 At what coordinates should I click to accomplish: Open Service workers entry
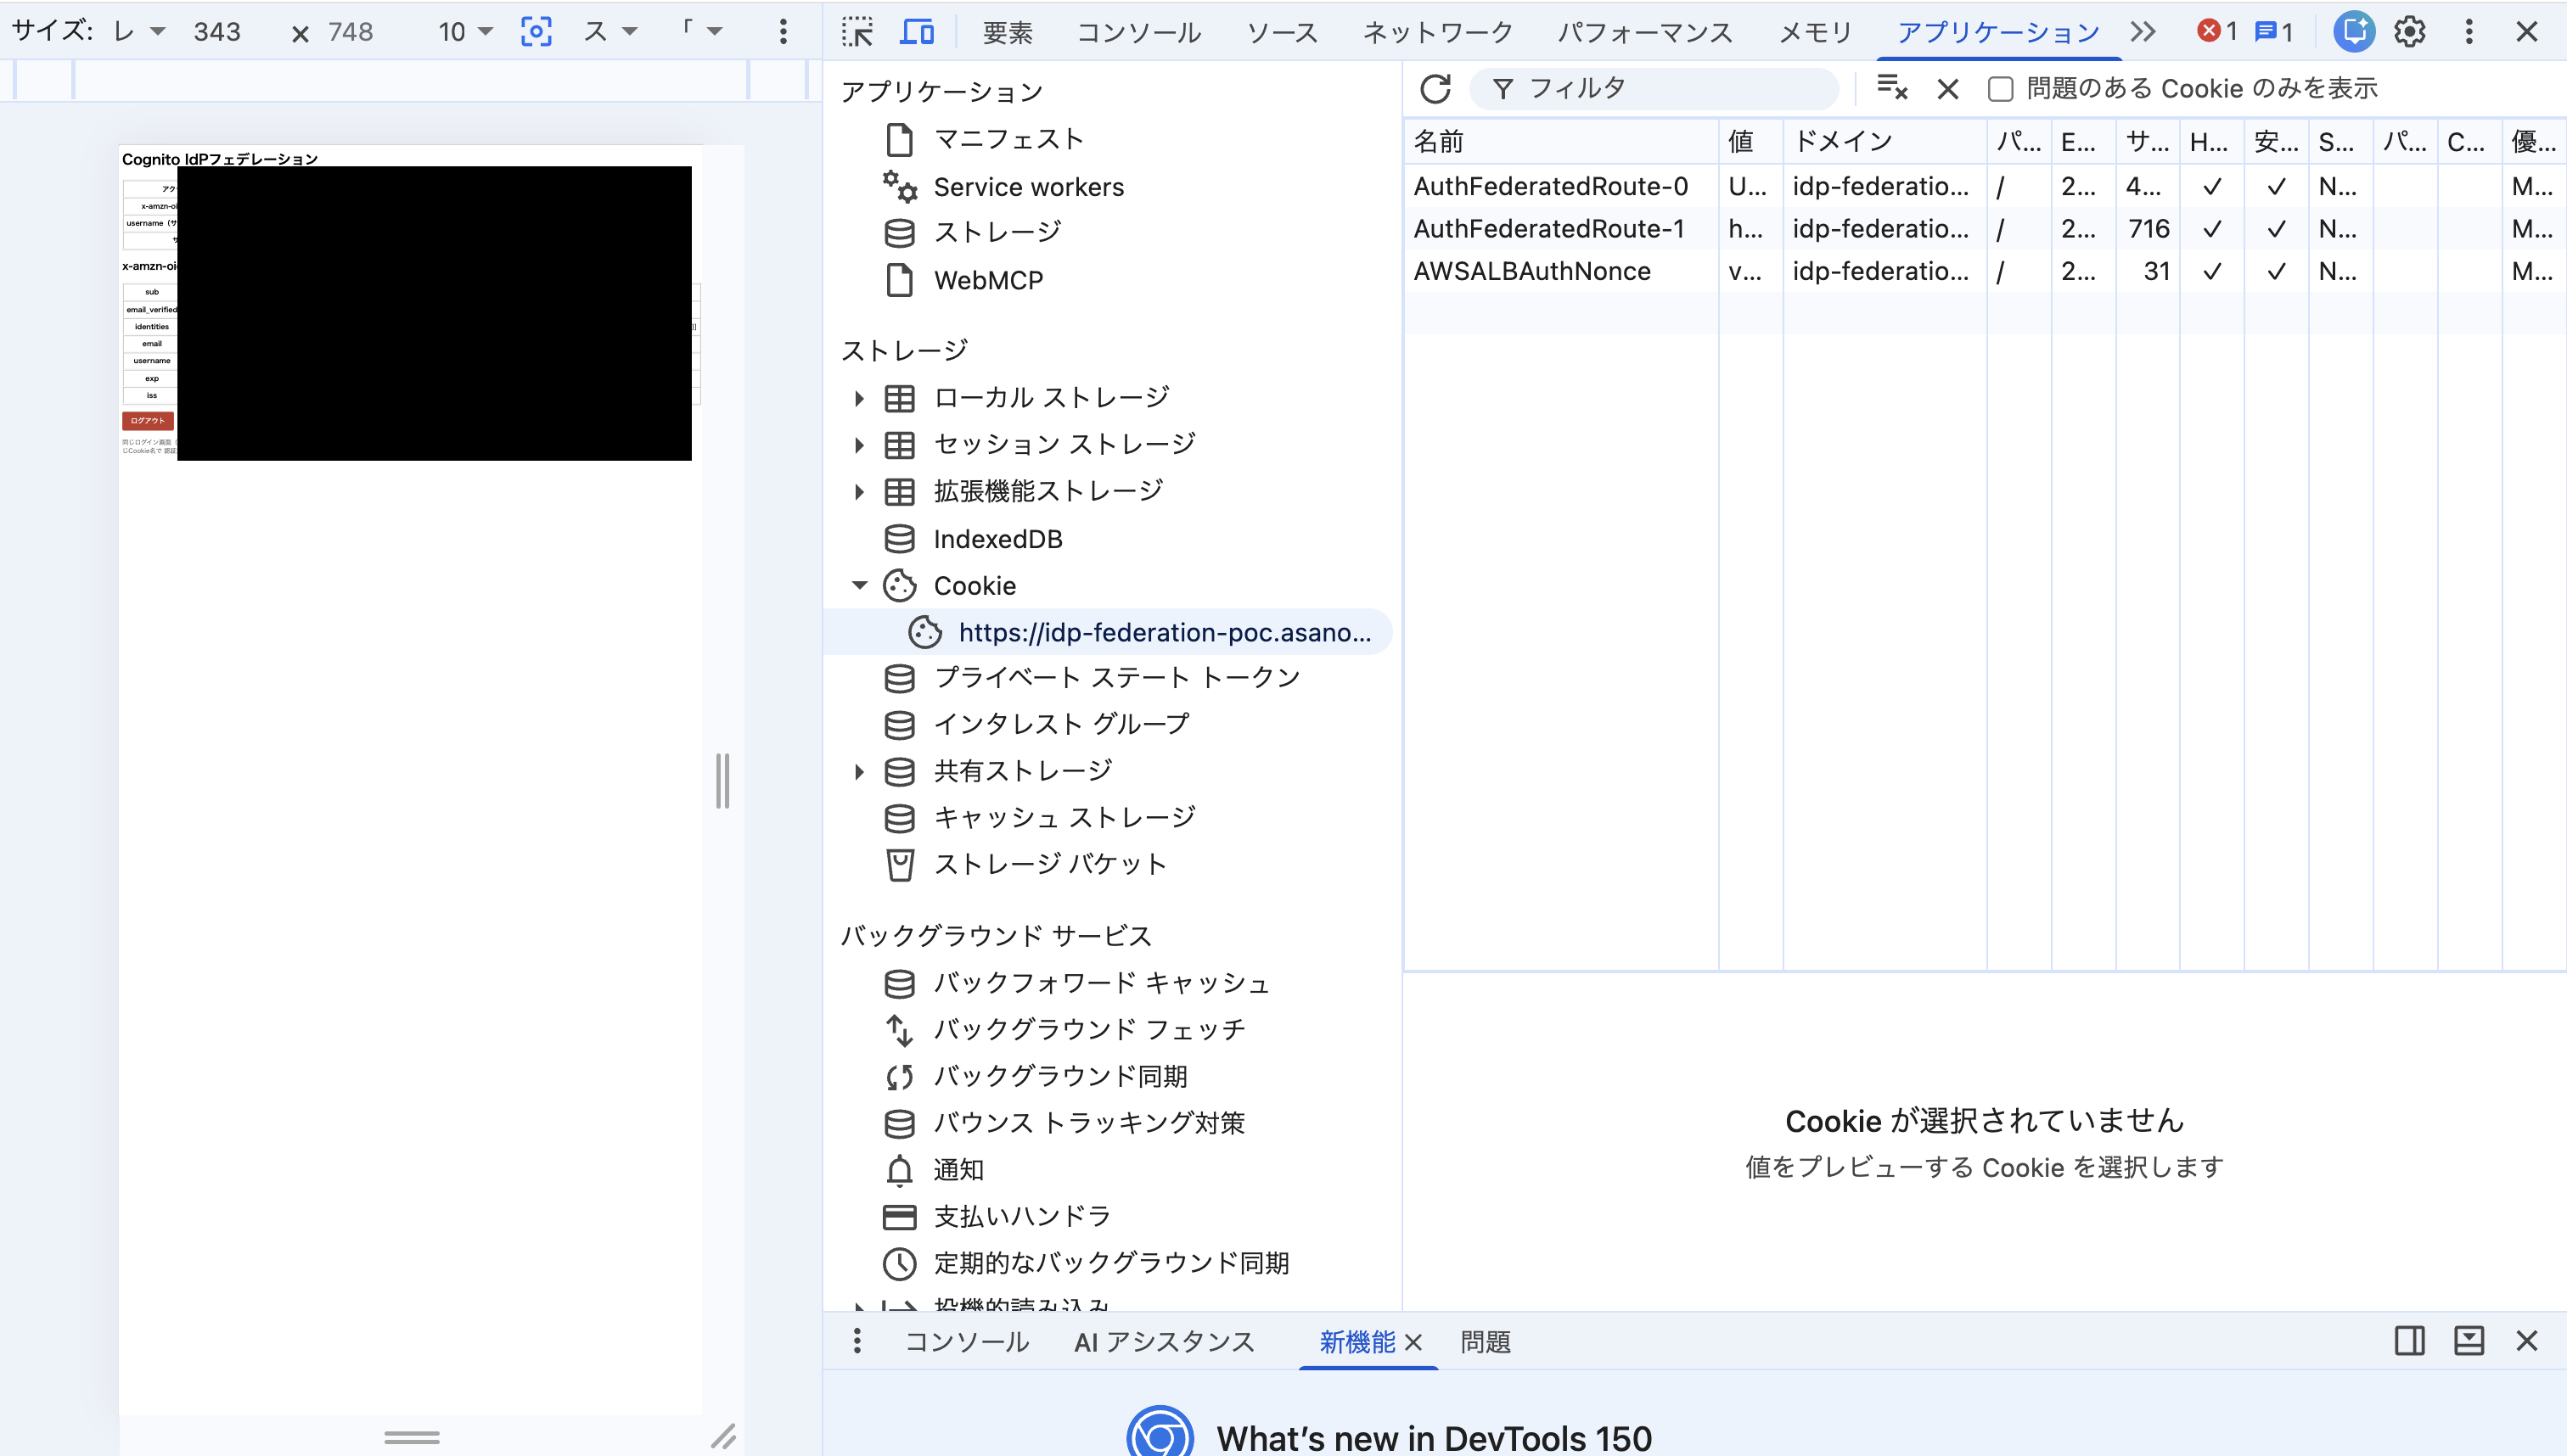click(x=1003, y=187)
